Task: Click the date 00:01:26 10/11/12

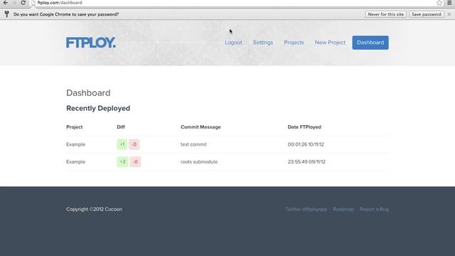Action: (x=306, y=144)
